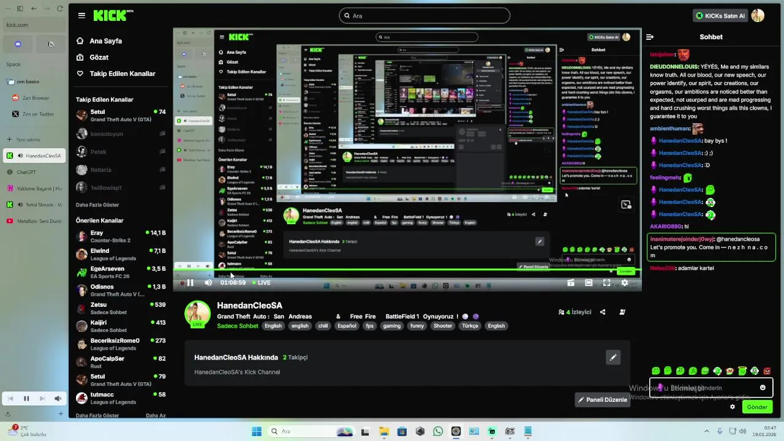Open followed channel 5etul
Image resolution: width=784 pixels, height=441 pixels.
pos(121,116)
